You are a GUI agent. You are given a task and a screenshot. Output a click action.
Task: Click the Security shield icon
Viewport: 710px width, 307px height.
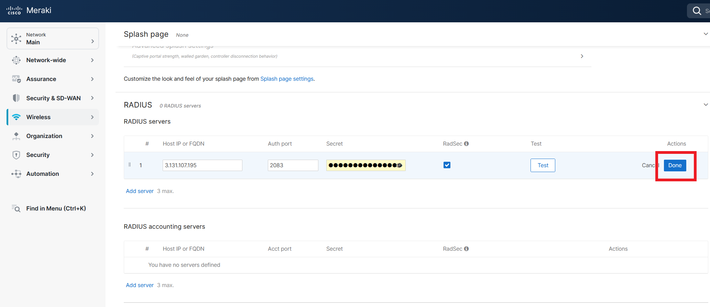tap(16, 155)
